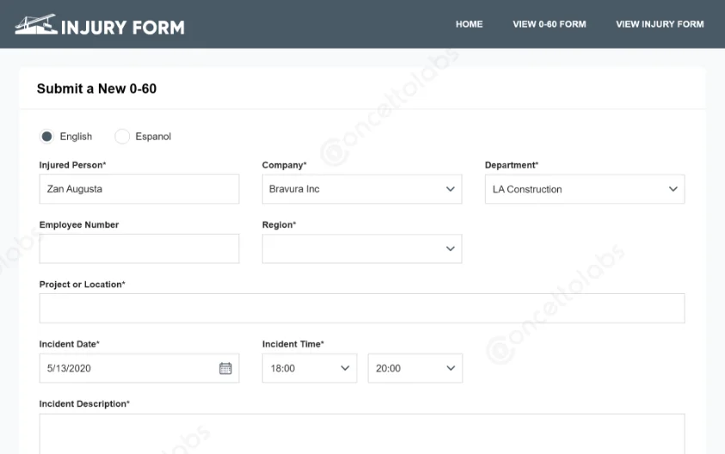Navigate to VIEW INJURY FORM page
725x454 pixels.
tap(660, 24)
